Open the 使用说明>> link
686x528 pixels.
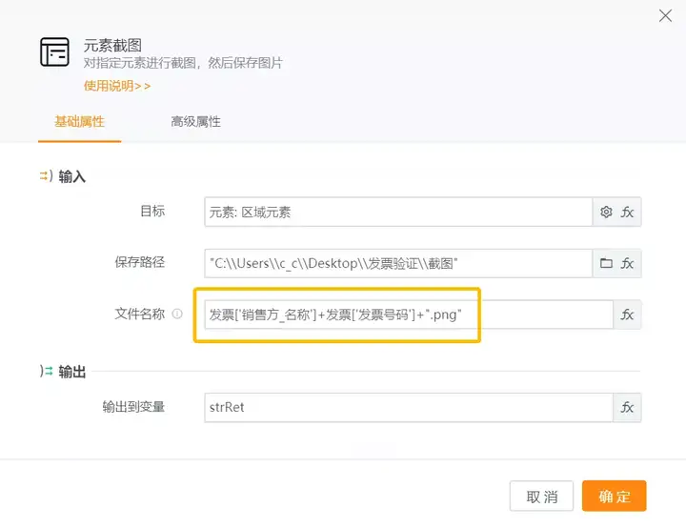[x=117, y=86]
